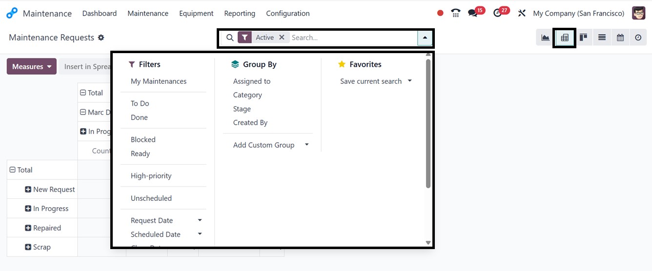652x271 pixels.
Task: Toggle the My Maintenances filter
Action: pyautogui.click(x=159, y=81)
